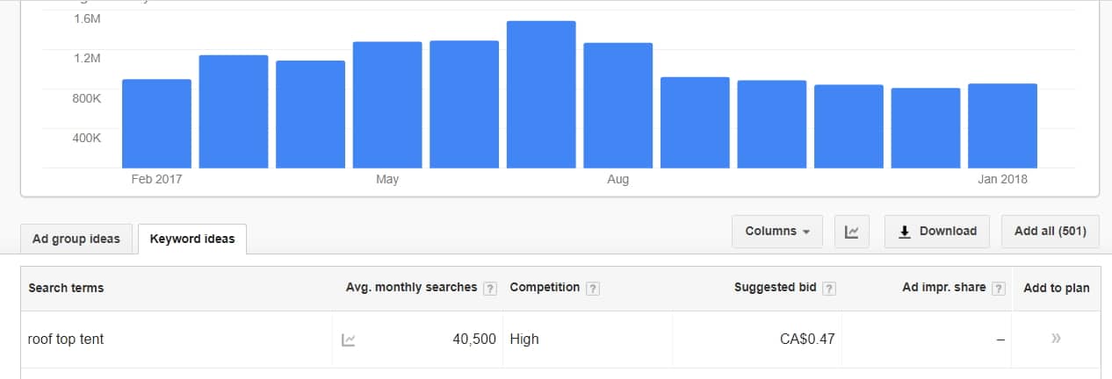Image resolution: width=1112 pixels, height=379 pixels.
Task: Select the Keyword ideas tab
Action: (x=192, y=239)
